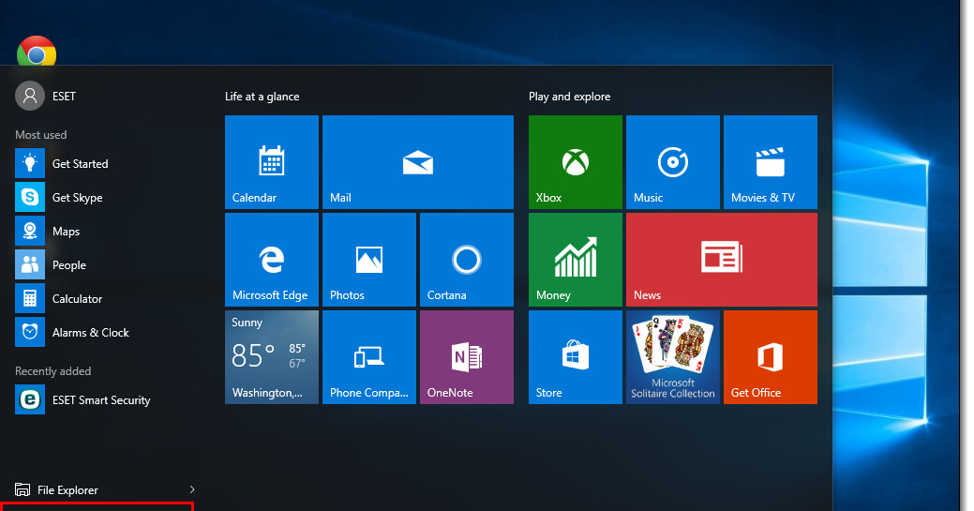Click the File Explorer folder icon
The width and height of the screenshot is (974, 511).
pyautogui.click(x=22, y=489)
